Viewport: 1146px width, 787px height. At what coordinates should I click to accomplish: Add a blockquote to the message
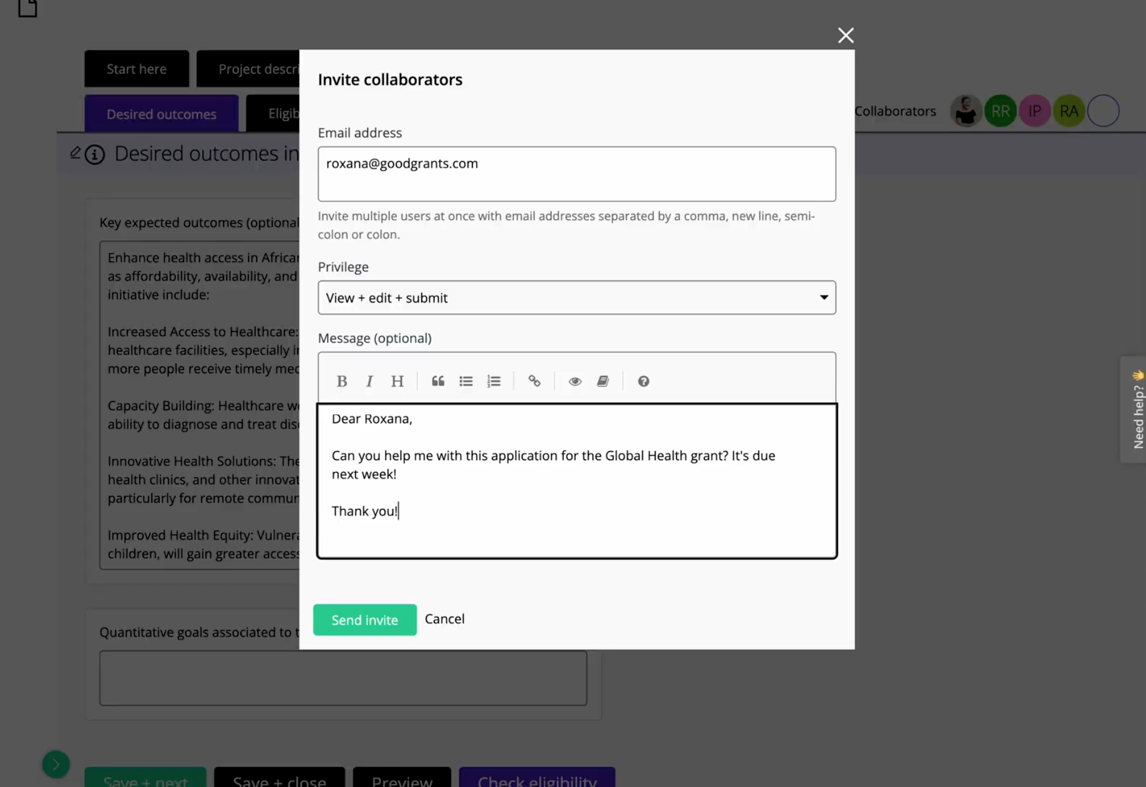[x=438, y=381]
